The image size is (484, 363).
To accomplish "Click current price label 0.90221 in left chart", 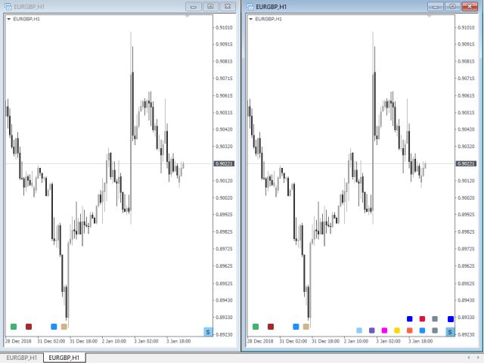I will pyautogui.click(x=224, y=163).
